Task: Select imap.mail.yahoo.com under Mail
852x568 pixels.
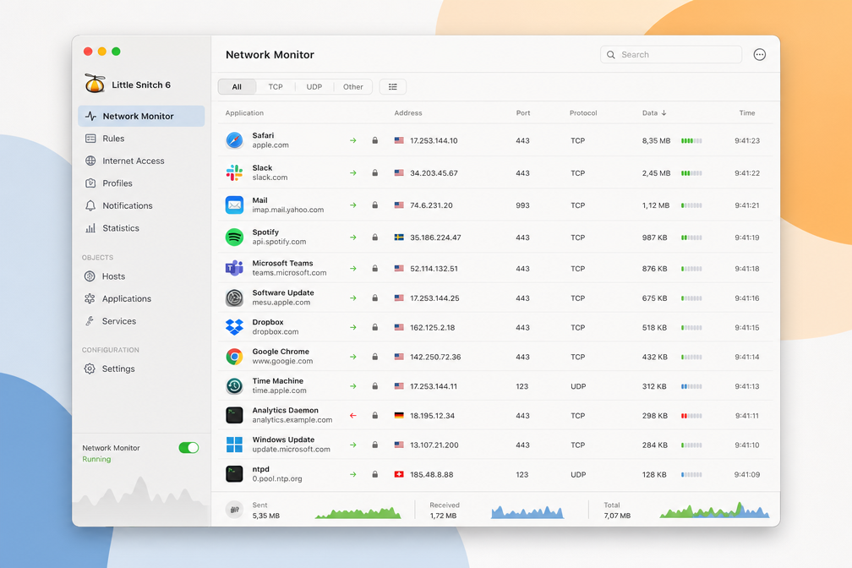Action: point(288,210)
